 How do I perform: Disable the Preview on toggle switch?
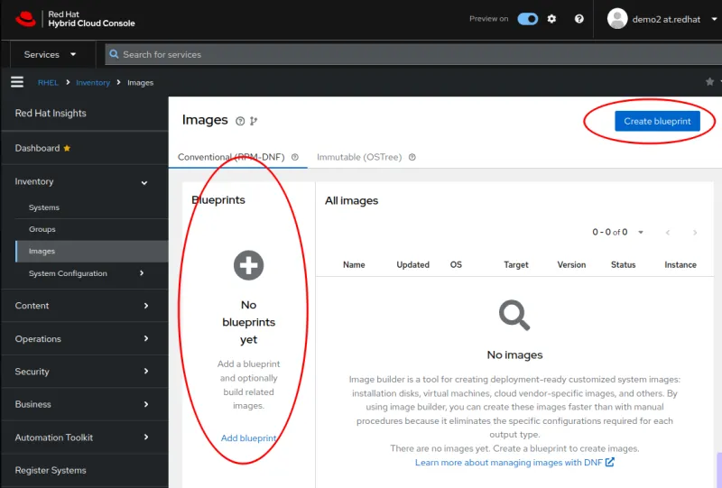pyautogui.click(x=528, y=19)
